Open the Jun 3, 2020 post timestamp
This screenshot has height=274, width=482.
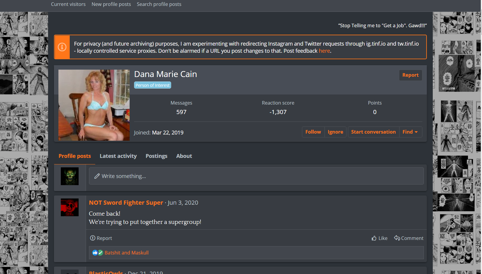point(183,203)
